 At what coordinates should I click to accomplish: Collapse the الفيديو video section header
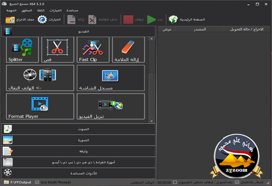click(x=78, y=31)
